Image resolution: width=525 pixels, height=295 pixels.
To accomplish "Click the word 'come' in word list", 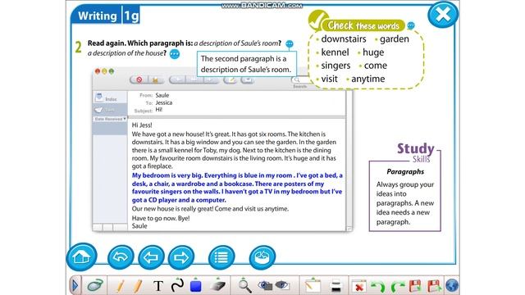I will [x=376, y=66].
